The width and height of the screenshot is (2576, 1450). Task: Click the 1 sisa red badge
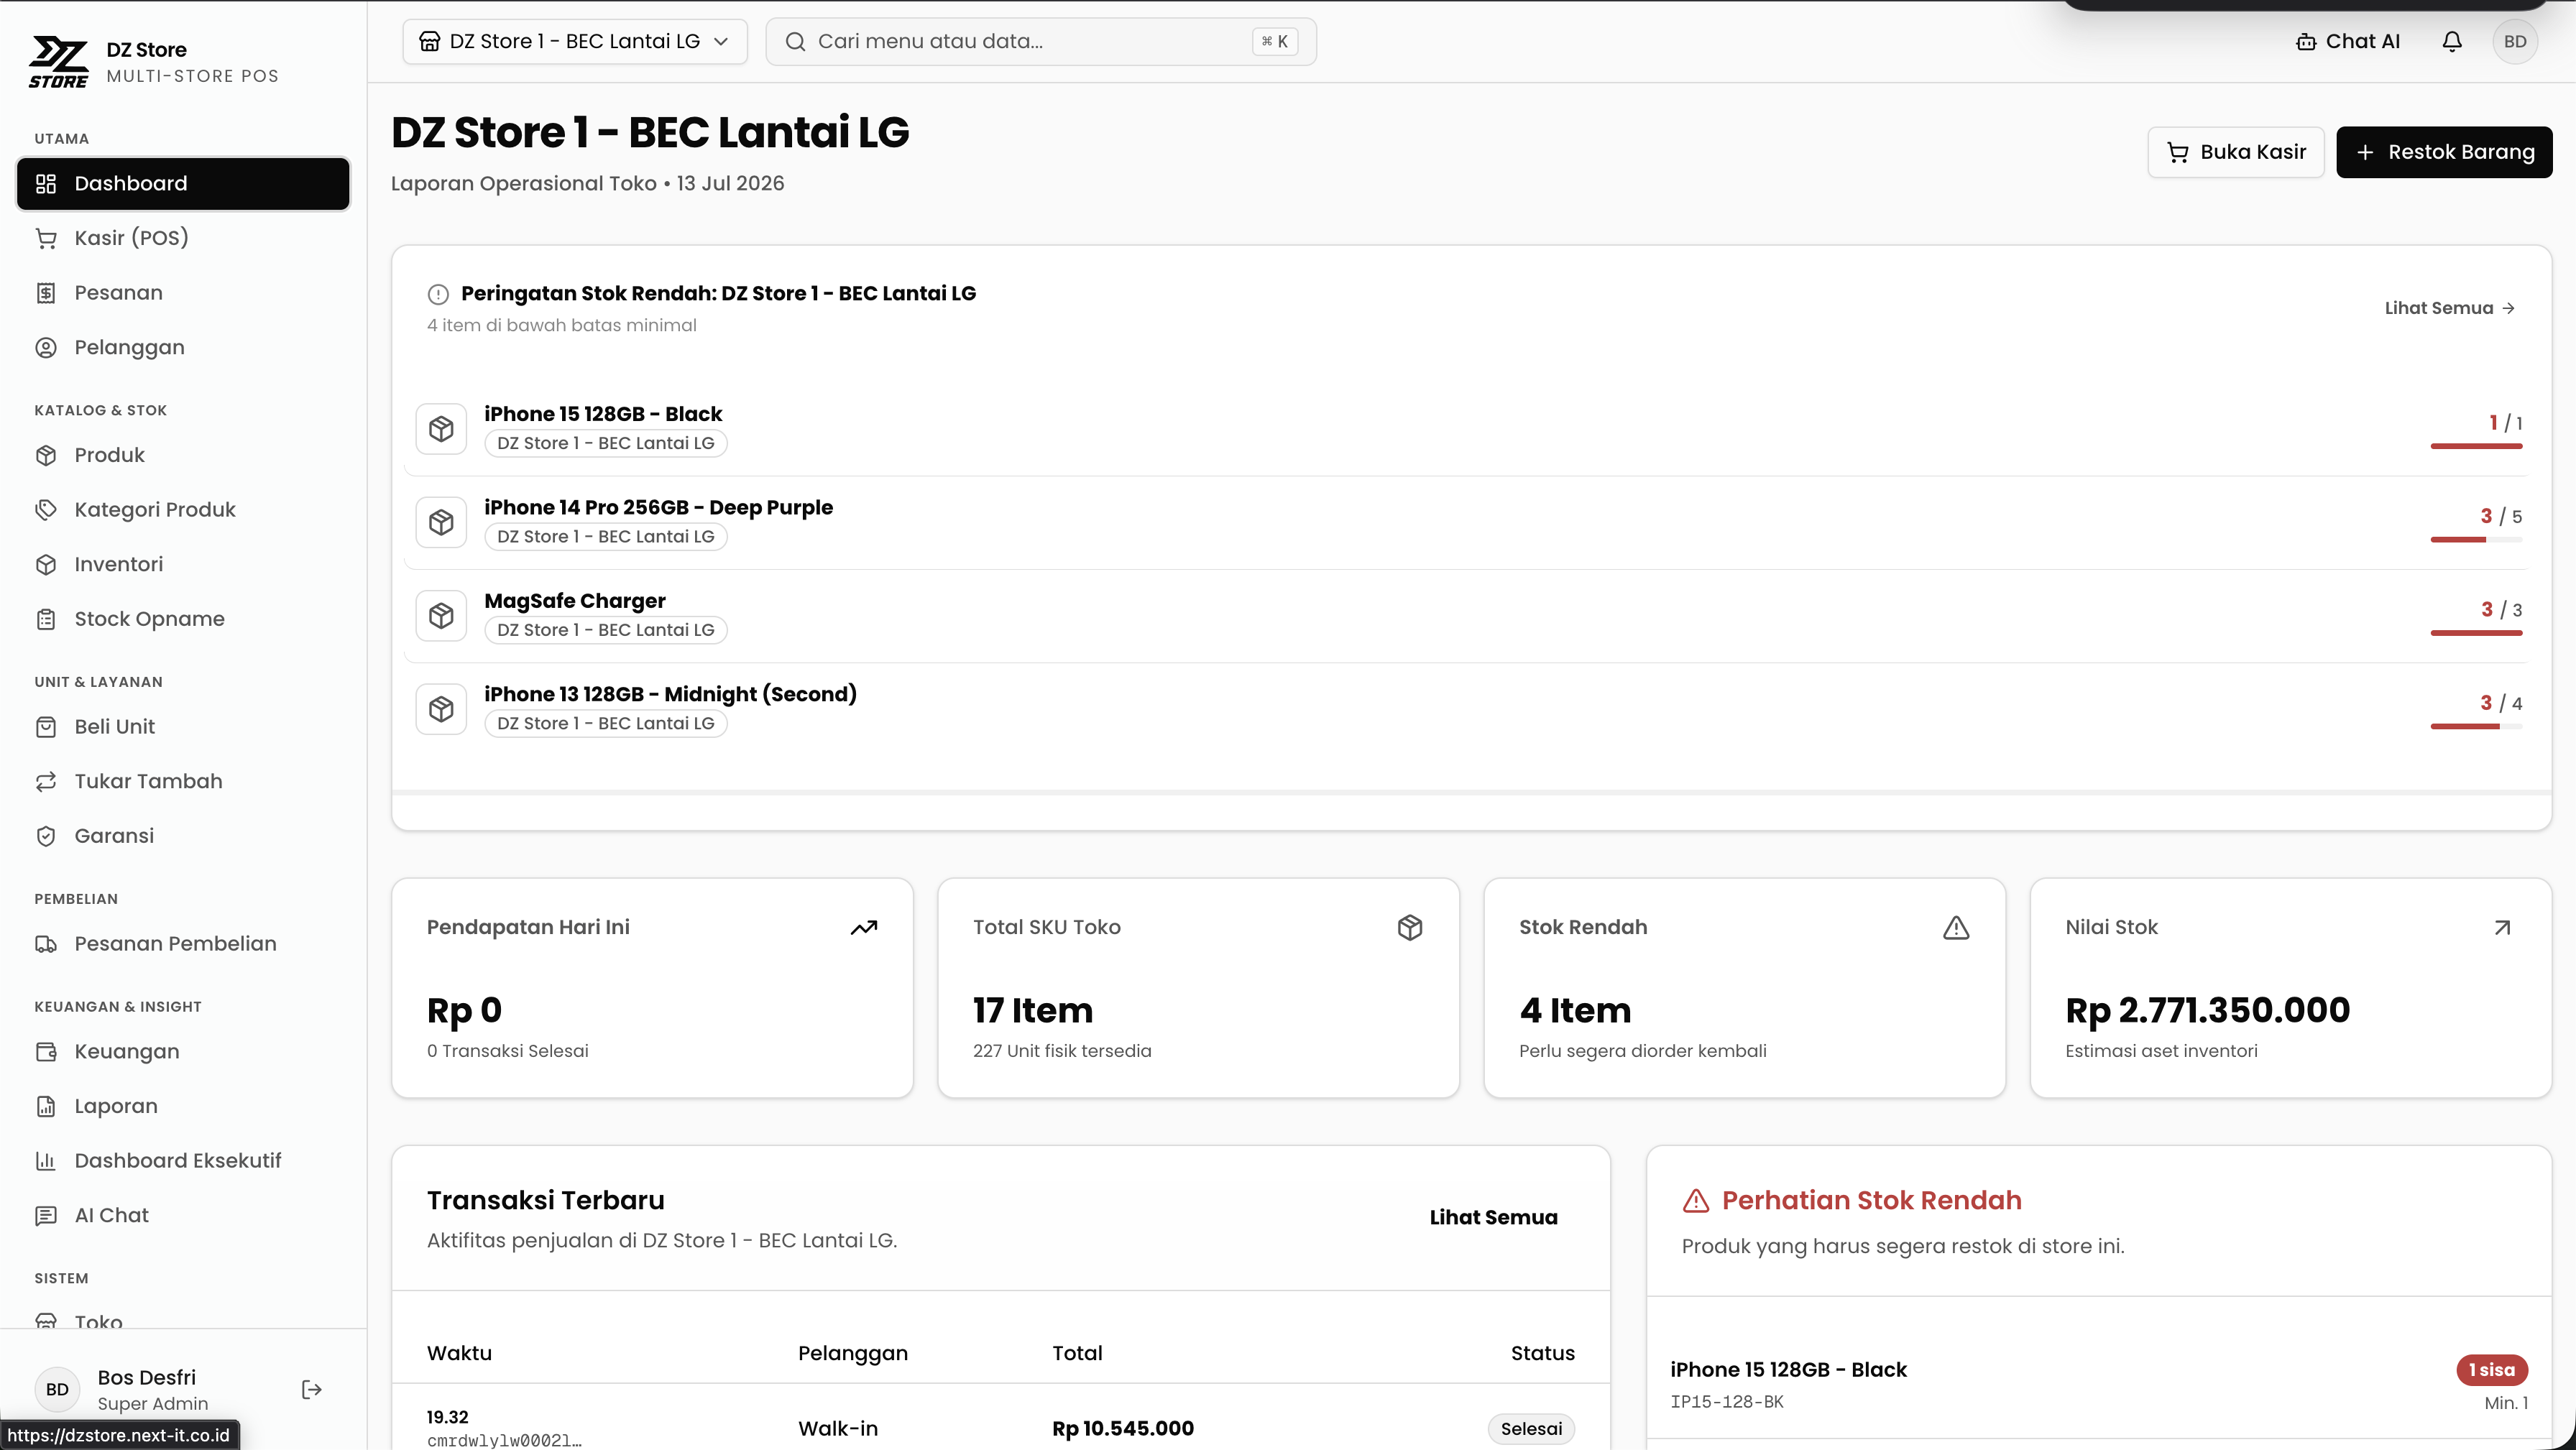tap(2492, 1370)
